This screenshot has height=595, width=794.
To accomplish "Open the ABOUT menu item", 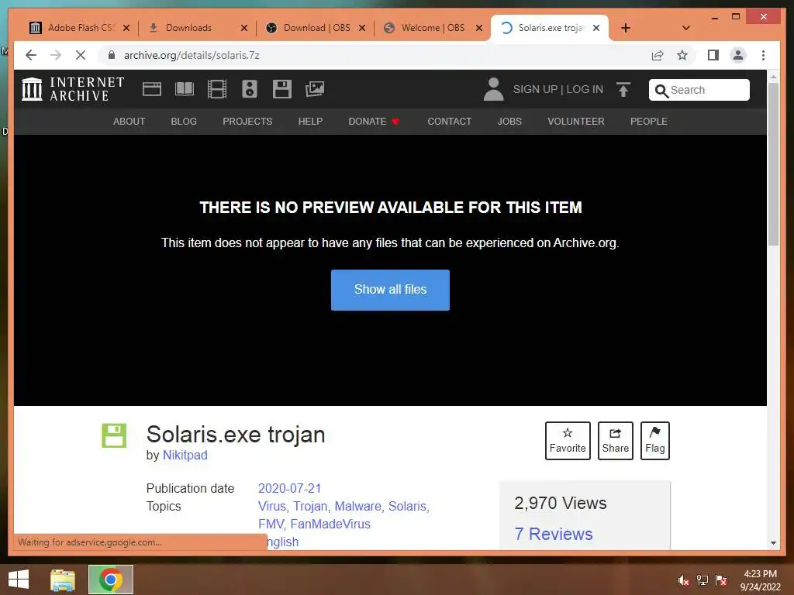I will click(x=129, y=122).
